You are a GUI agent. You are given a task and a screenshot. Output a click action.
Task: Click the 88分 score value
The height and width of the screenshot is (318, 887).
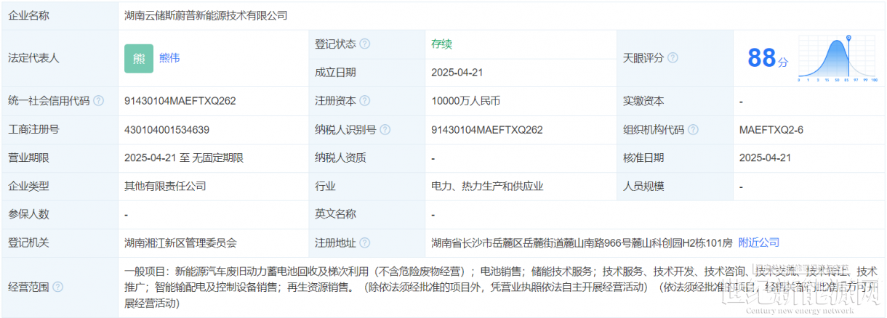point(768,58)
